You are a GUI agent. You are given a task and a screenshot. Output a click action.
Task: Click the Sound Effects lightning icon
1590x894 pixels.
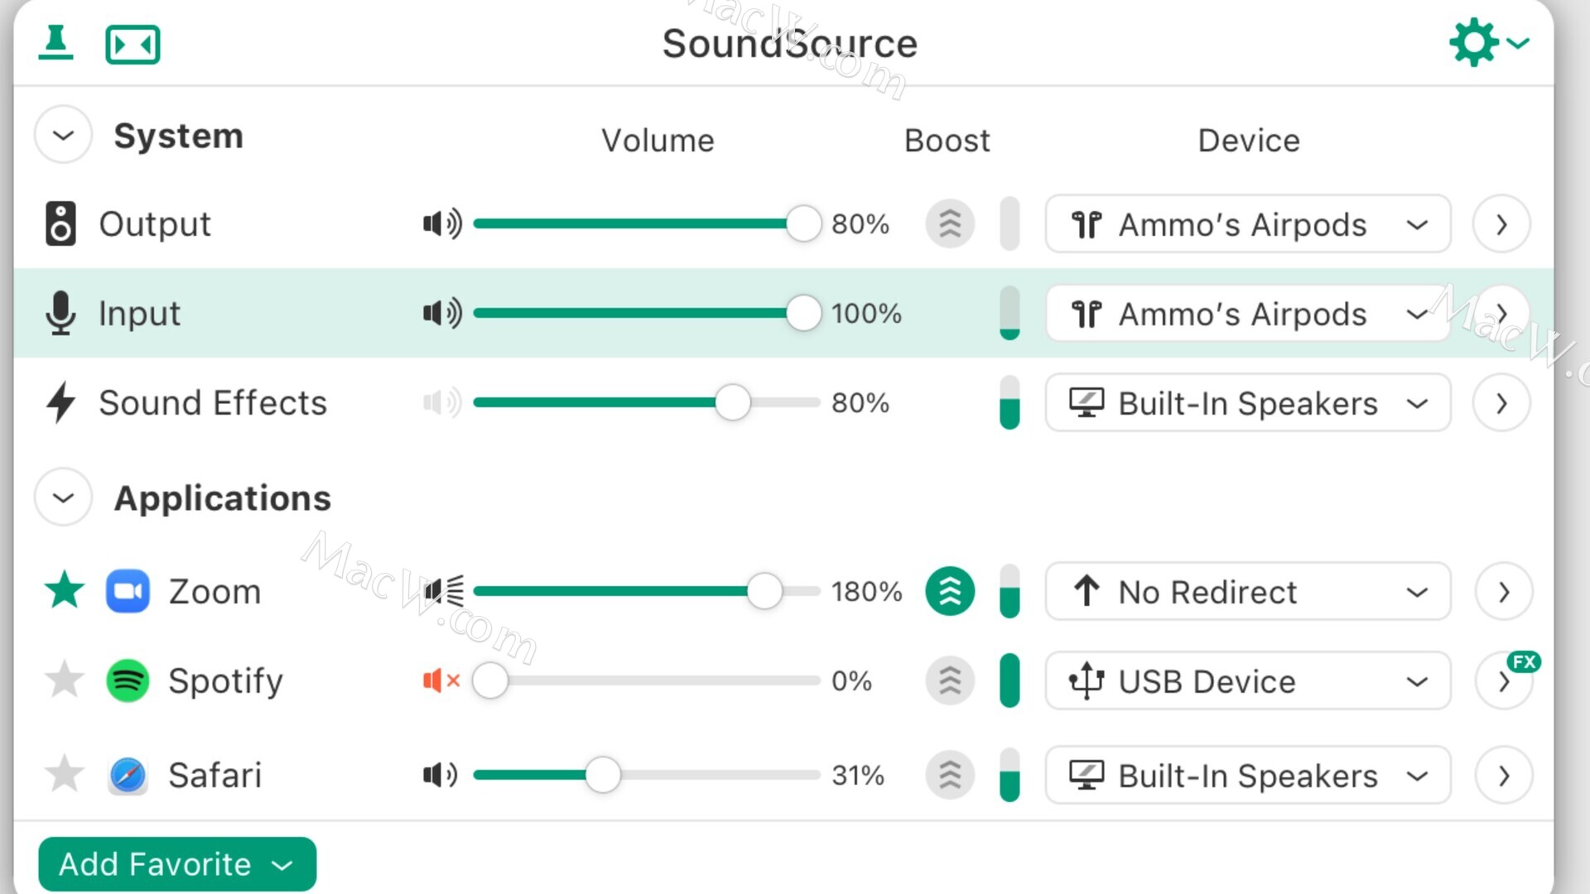coord(60,402)
